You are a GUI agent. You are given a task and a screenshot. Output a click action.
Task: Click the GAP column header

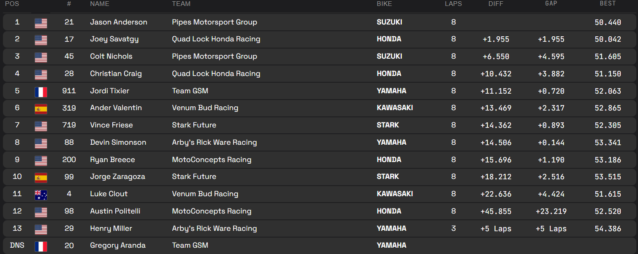coord(551,4)
